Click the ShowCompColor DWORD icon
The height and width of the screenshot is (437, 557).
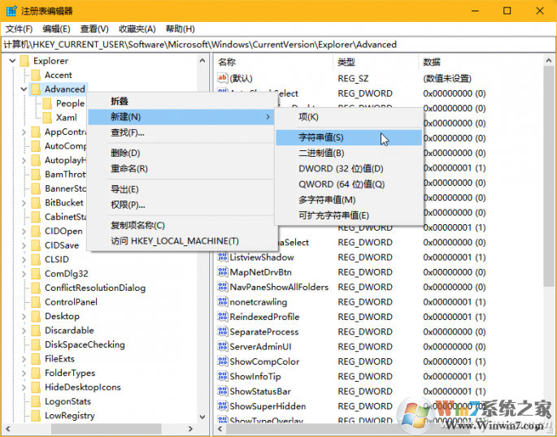coord(222,361)
